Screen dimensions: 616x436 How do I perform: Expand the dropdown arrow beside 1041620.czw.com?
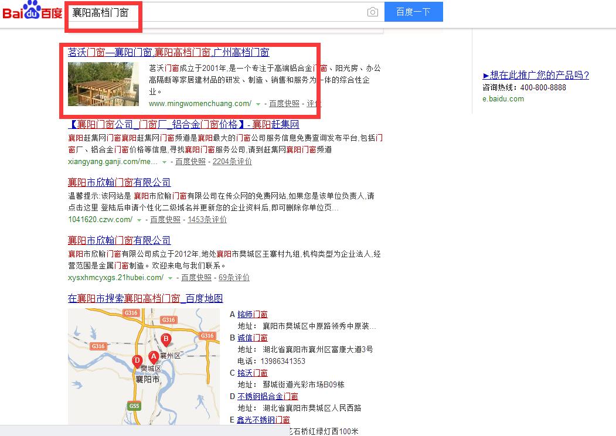[x=139, y=220]
